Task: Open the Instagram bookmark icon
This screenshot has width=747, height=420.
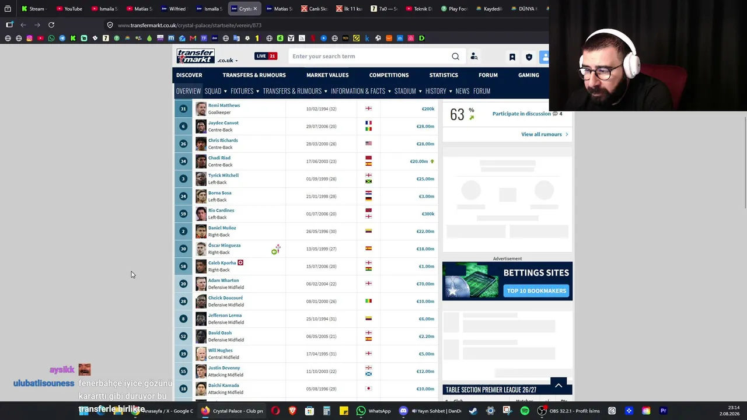Action: (29, 38)
